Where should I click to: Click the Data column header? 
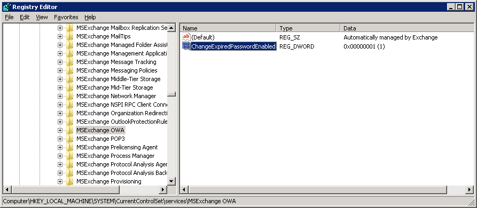[x=406, y=28]
